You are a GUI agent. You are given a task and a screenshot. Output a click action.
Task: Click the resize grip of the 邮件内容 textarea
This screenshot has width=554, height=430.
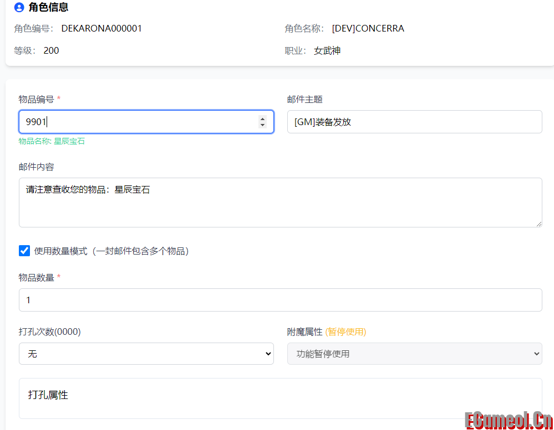click(x=538, y=224)
